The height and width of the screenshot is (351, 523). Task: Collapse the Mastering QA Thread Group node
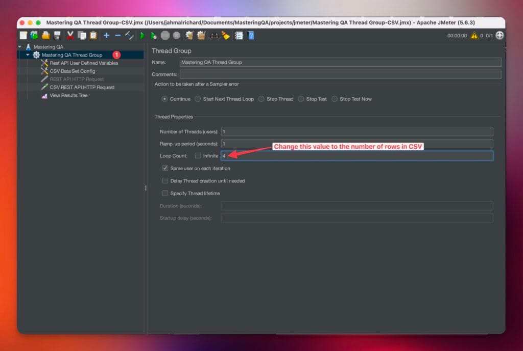click(28, 55)
